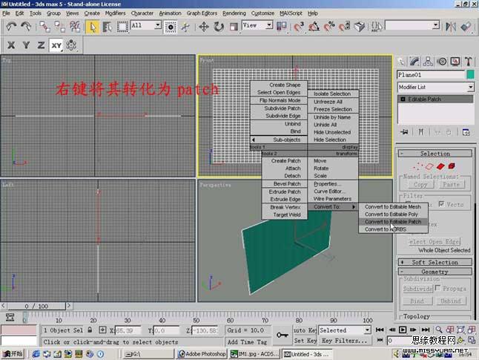The width and height of the screenshot is (479, 360).
Task: Toggle the Spinner Snap button
Action: (345, 27)
